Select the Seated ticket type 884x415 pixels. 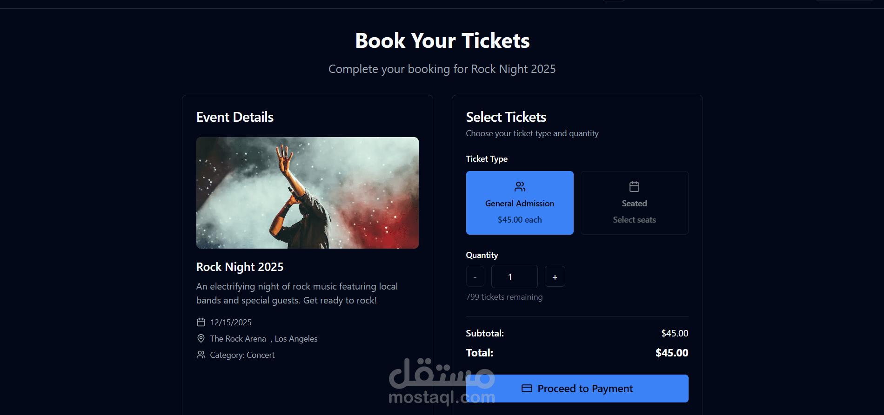click(x=634, y=203)
